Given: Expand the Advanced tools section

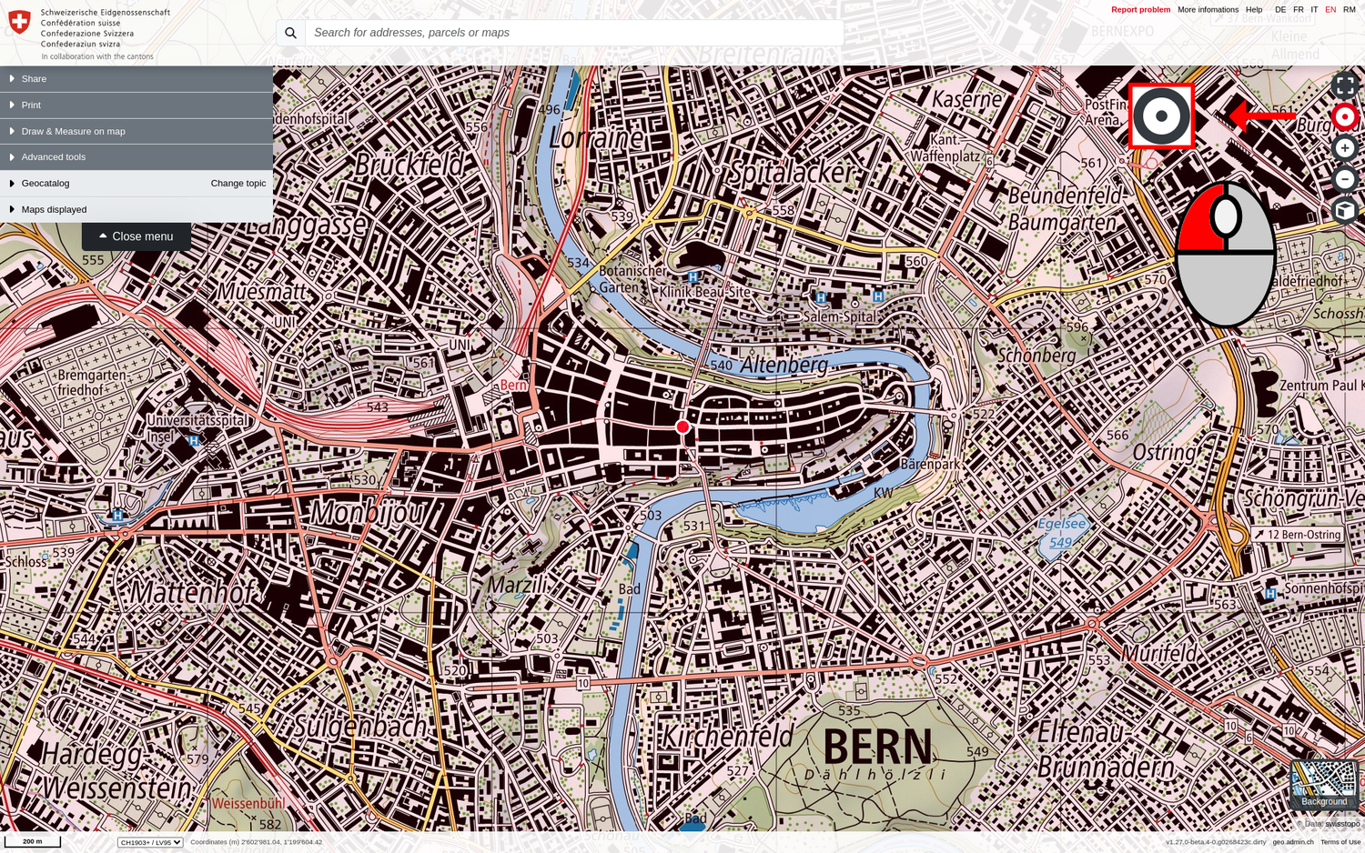Looking at the screenshot, I should point(55,156).
